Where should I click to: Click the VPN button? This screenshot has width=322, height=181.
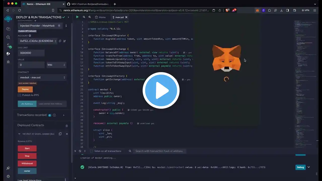(x=305, y=10)
